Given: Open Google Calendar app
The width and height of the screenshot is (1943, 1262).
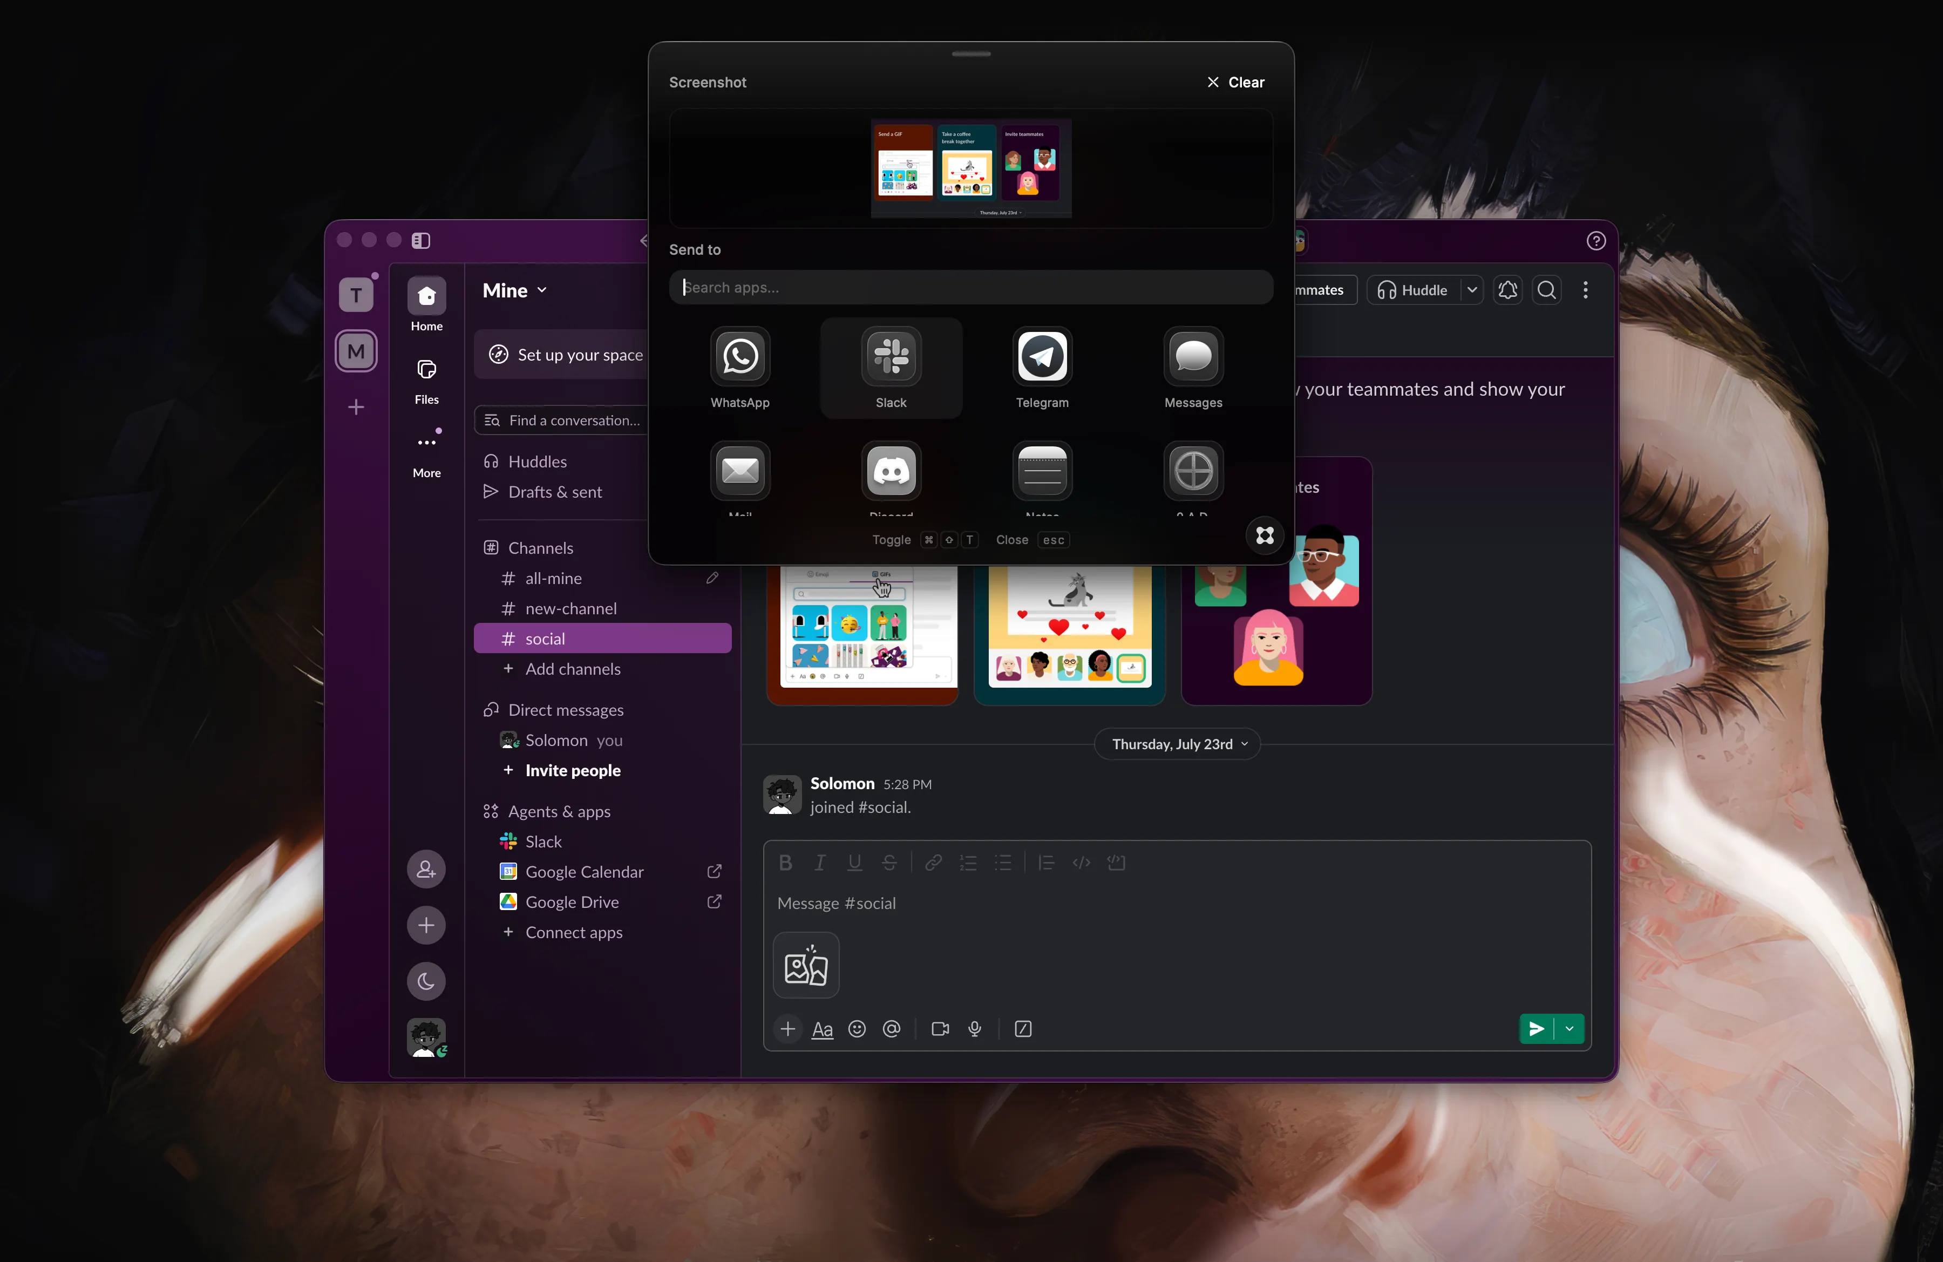Looking at the screenshot, I should pyautogui.click(x=585, y=871).
